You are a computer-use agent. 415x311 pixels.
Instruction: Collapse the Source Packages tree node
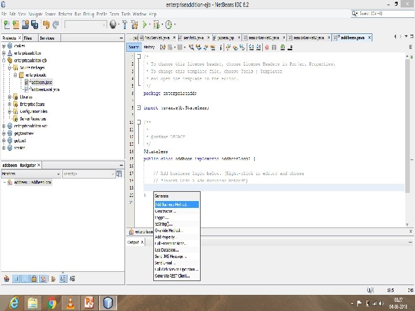pos(10,68)
